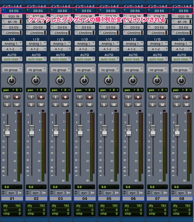Click the EQ3 1B insert on track 01
The width and height of the screenshot is (194, 222).
pos(12,16)
